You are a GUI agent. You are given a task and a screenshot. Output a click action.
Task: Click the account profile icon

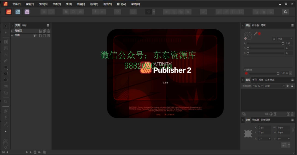[285, 12]
